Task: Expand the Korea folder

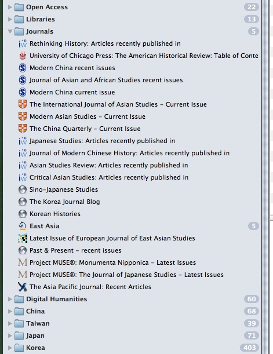Action: [10, 348]
